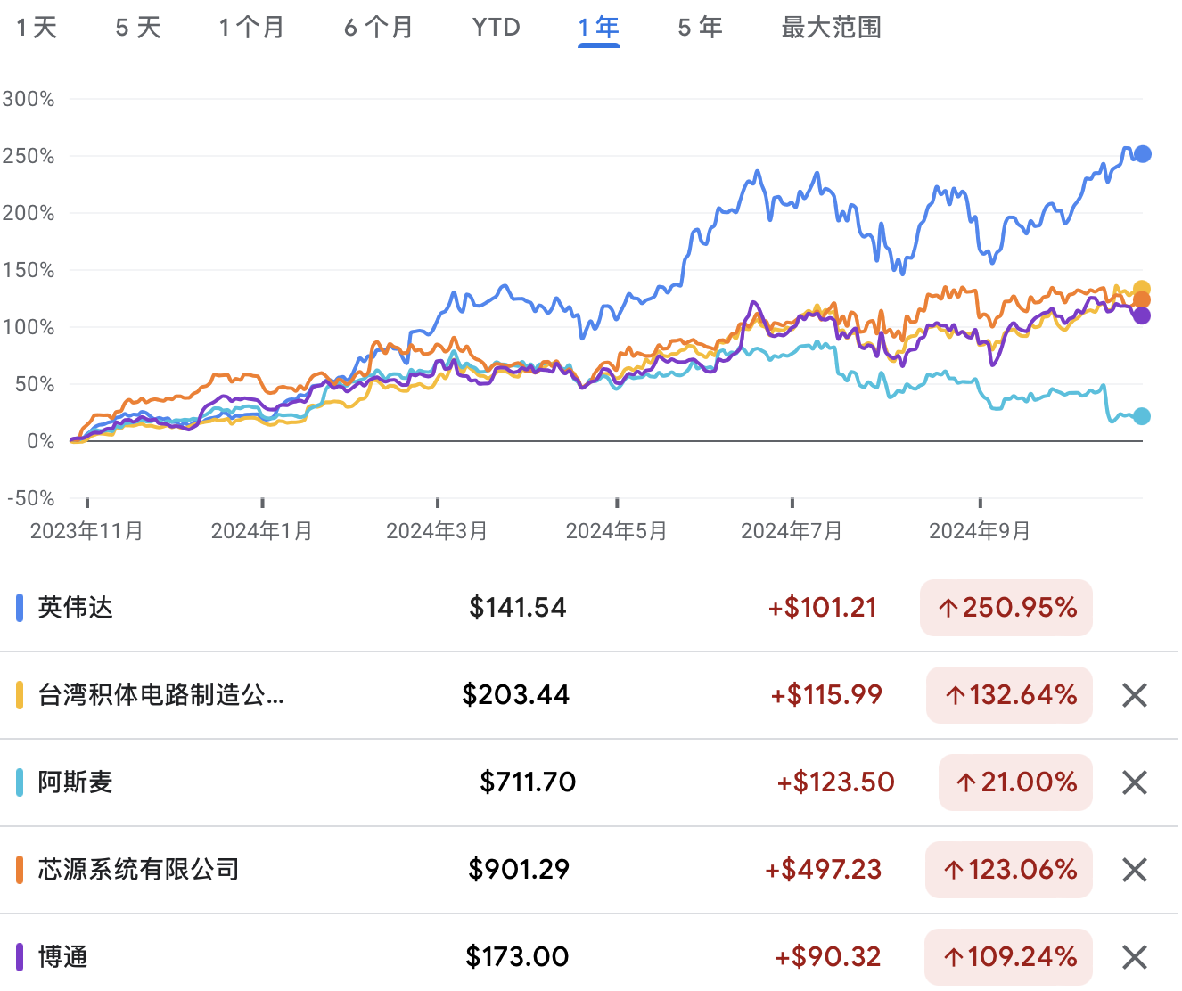Viewport: 1182px width, 991px height.
Task: Click the cyan endpoint dot on chart
Action: (1142, 416)
